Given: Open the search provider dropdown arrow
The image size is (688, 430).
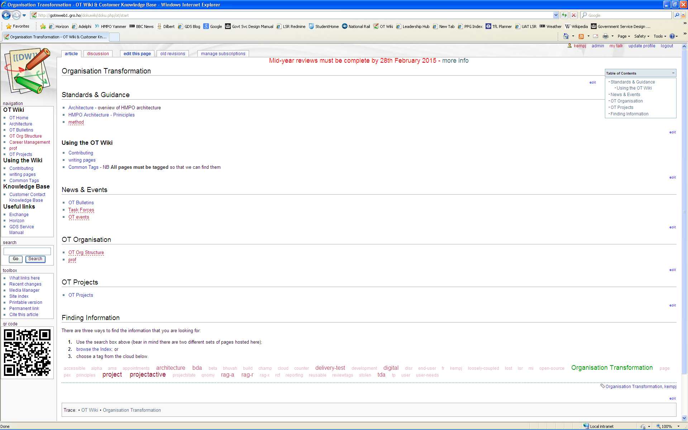Looking at the screenshot, I should (683, 15).
